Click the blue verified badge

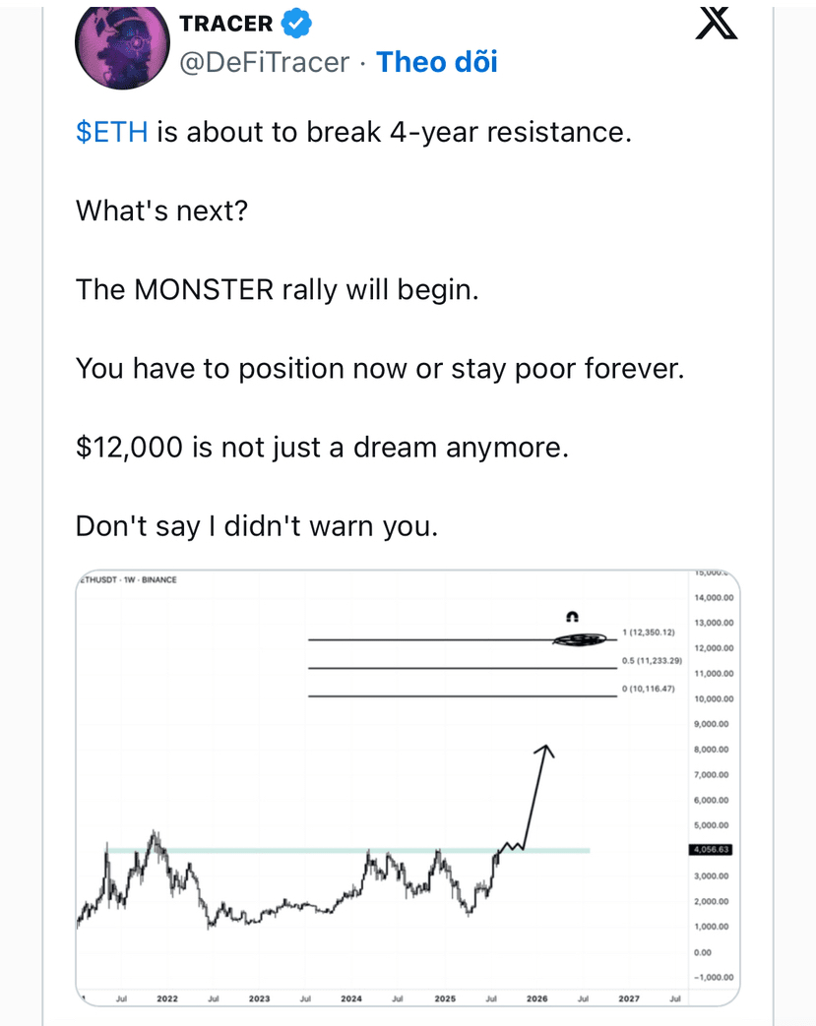point(296,23)
